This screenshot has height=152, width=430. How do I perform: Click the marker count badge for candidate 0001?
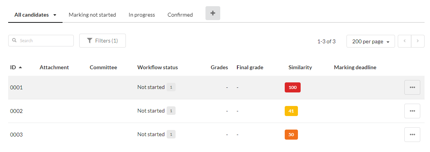(171, 87)
